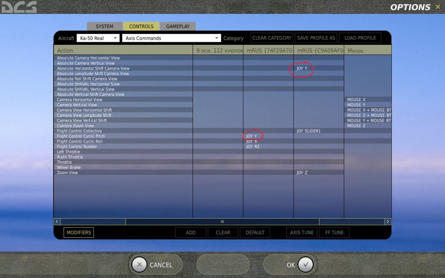Click MOUSE Y cell for Camera Vertical View
The width and height of the screenshot is (445, 278).
(368, 105)
